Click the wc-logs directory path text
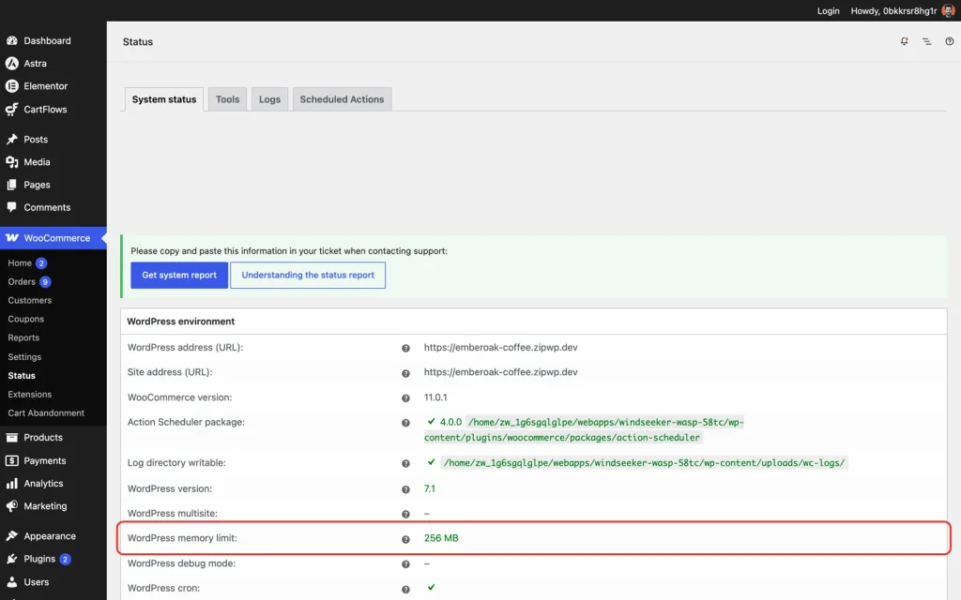This screenshot has width=961, height=600. [x=644, y=463]
